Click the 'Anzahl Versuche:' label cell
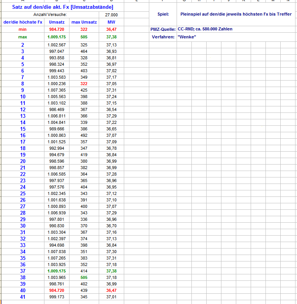Image resolution: width=297 pixels, height=304 pixels. click(50, 15)
